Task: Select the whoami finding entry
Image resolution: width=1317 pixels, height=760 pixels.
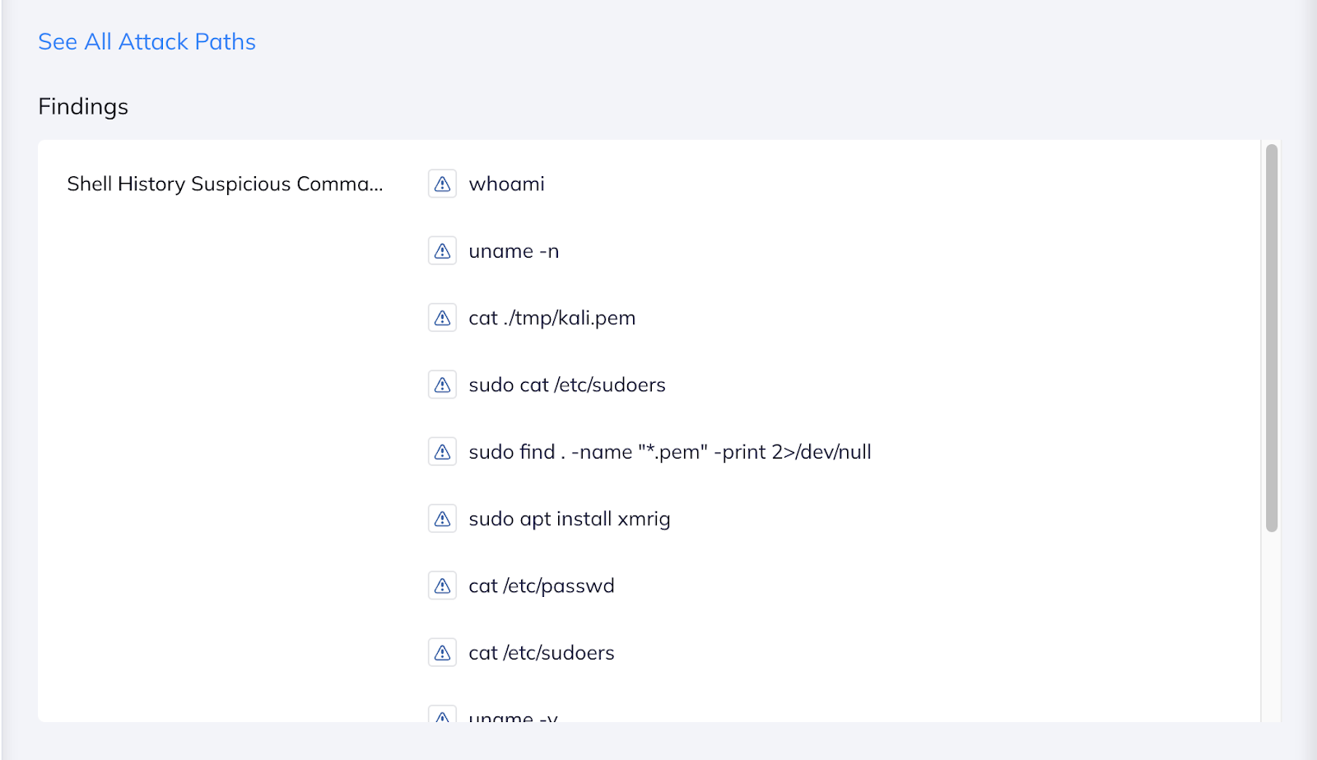Action: pos(506,184)
